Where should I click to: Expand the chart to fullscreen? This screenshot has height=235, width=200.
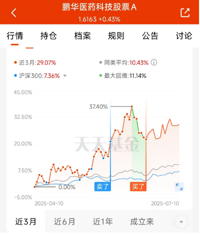(x=179, y=187)
